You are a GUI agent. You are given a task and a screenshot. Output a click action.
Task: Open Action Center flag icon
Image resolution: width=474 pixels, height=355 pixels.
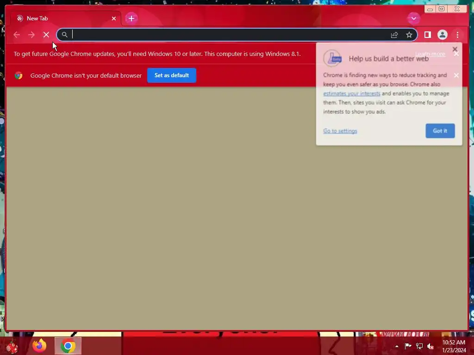(408, 346)
